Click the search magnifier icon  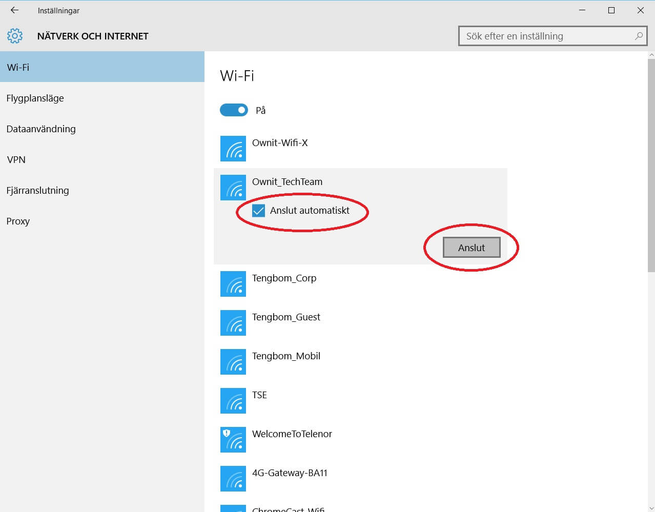tap(639, 36)
